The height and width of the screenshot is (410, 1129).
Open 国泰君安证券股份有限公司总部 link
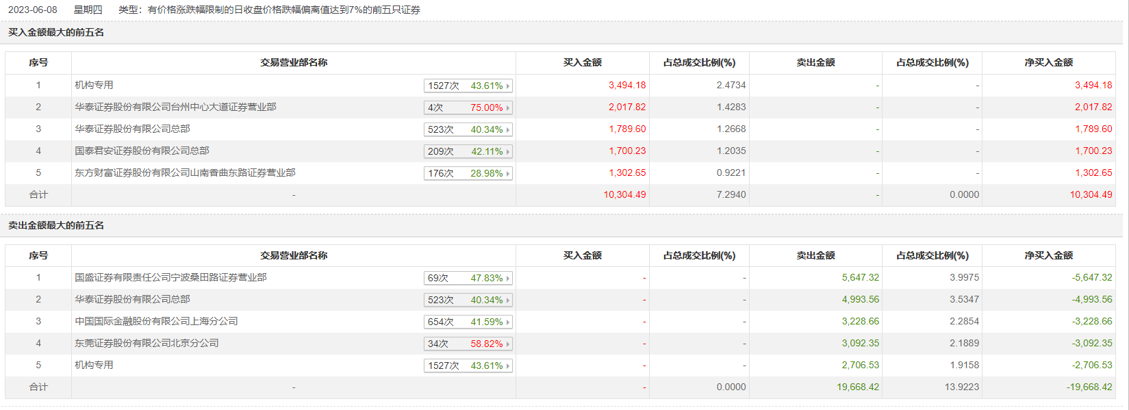tap(142, 151)
